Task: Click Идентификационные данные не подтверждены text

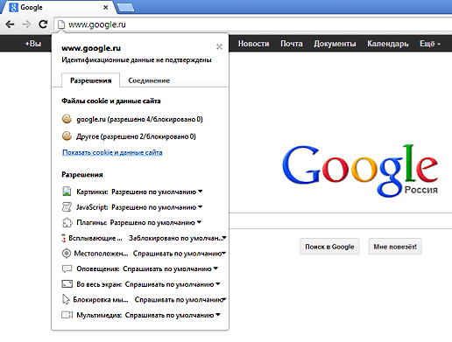Action: [x=137, y=60]
